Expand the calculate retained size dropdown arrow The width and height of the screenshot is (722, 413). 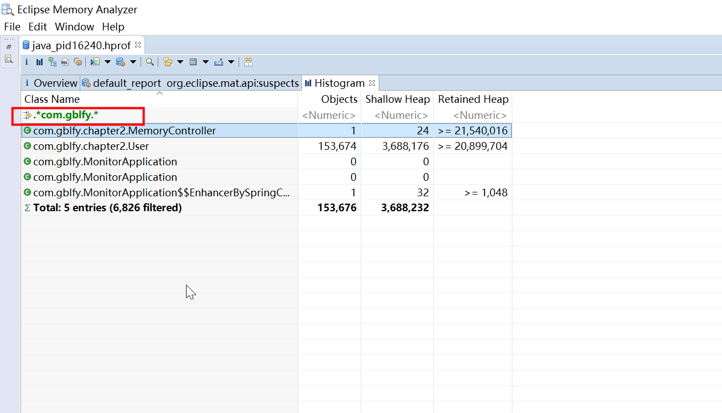point(205,62)
